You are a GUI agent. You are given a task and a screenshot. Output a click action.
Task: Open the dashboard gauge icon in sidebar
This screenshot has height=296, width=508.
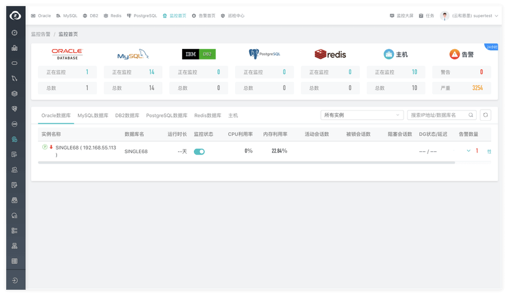tap(15, 32)
